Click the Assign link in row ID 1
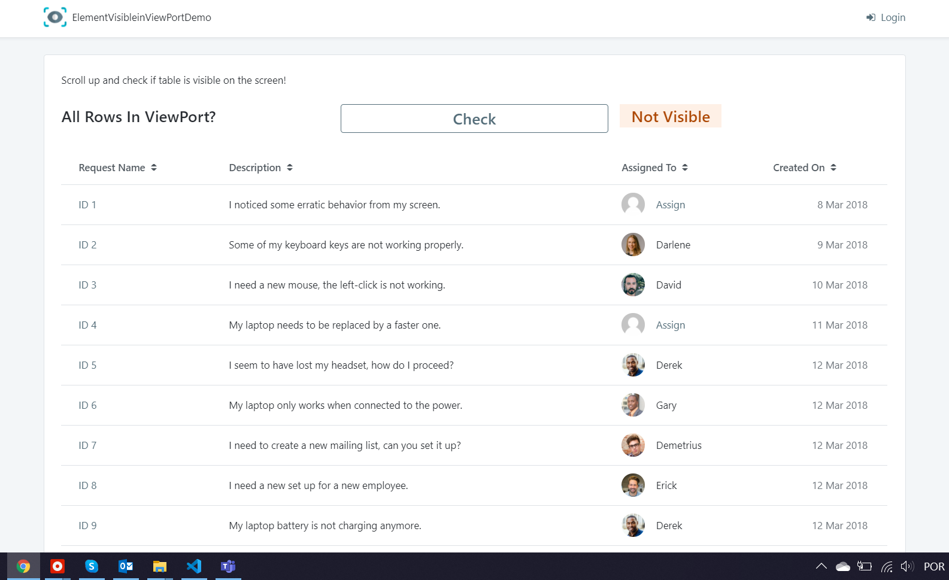The height and width of the screenshot is (580, 949). click(x=671, y=205)
